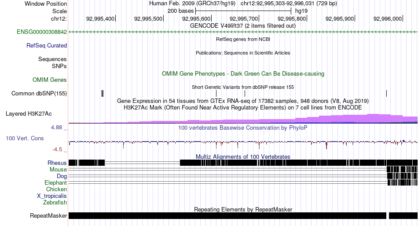Select the Sequences track label
The width and height of the screenshot is (418, 226).
[x=52, y=59]
